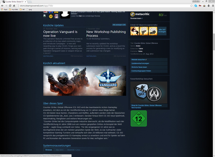Click the hier link to full review
Screen dimensions: 215x157
(80, 16)
